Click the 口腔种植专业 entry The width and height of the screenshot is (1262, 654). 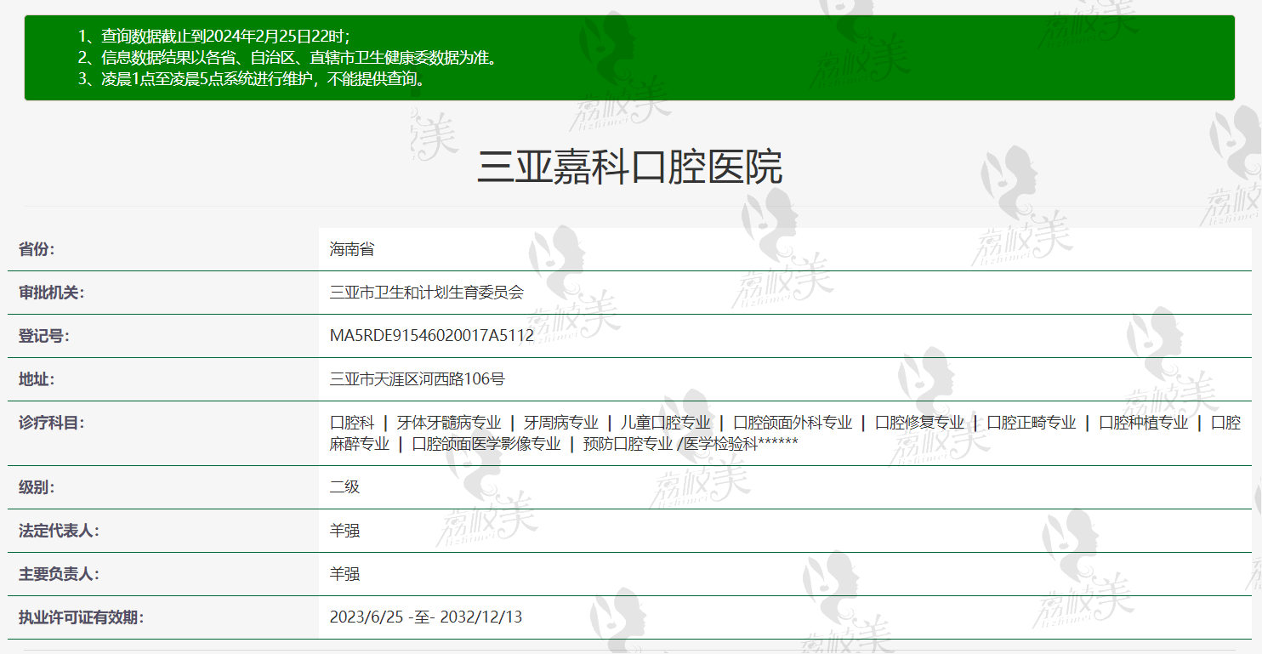(x=1144, y=423)
